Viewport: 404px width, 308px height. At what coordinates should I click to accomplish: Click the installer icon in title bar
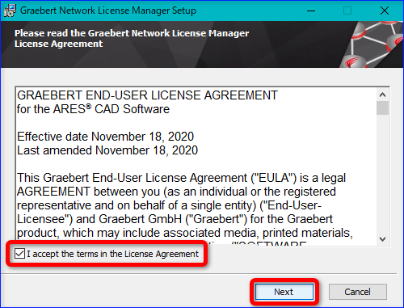tap(10, 11)
